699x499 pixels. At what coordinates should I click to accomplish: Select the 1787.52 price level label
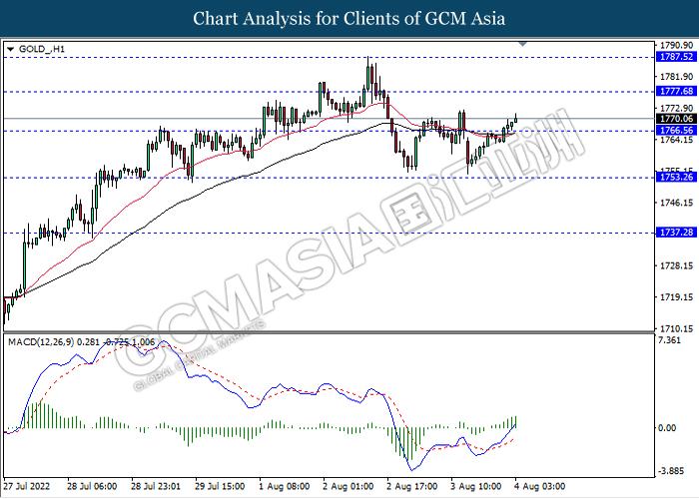(x=676, y=57)
